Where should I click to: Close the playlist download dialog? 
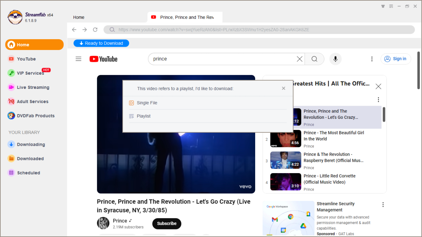[284, 88]
